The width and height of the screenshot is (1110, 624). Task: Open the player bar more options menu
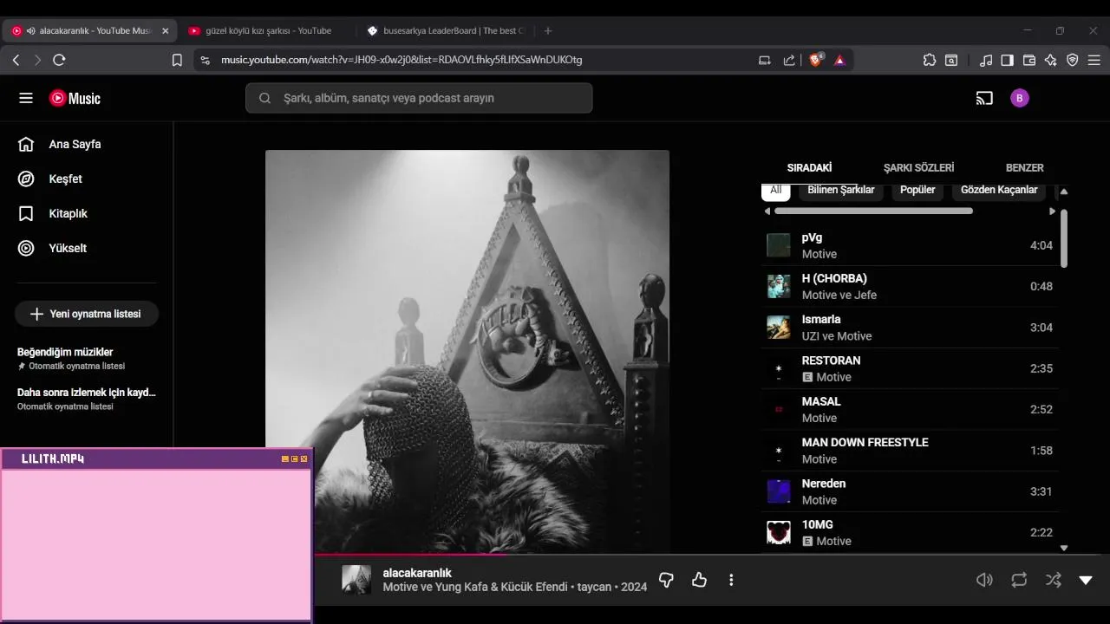pyautogui.click(x=731, y=580)
